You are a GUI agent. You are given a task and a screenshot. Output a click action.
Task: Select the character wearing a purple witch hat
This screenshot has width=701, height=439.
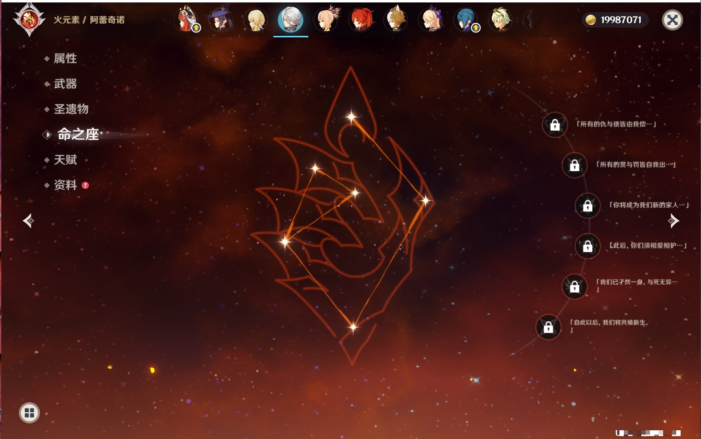(x=220, y=20)
